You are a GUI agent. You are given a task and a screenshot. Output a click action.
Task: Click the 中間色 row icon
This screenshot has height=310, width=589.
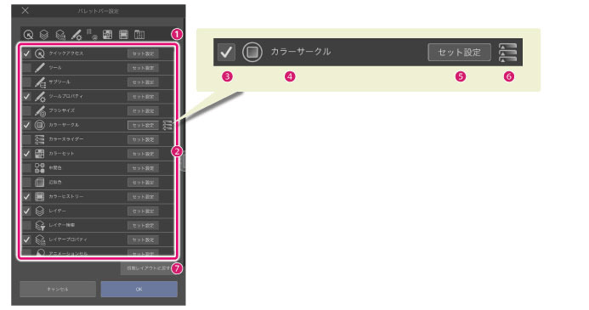(39, 168)
